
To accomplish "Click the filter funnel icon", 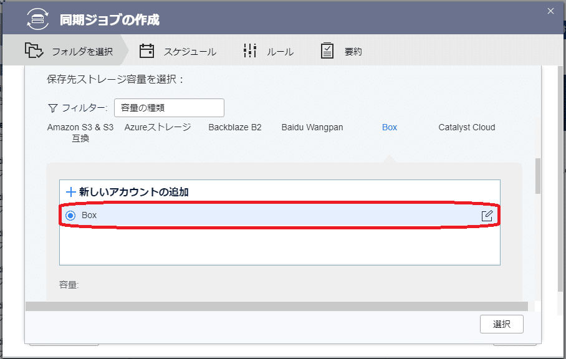I will pyautogui.click(x=53, y=108).
